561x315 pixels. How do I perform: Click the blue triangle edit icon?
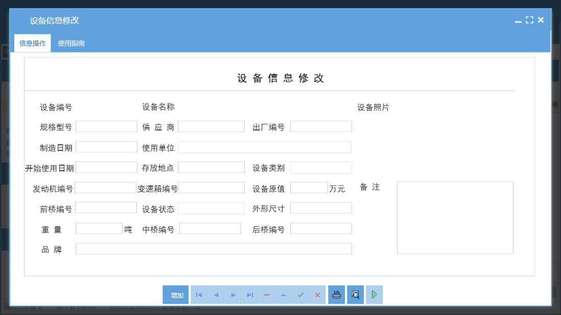[x=283, y=295]
